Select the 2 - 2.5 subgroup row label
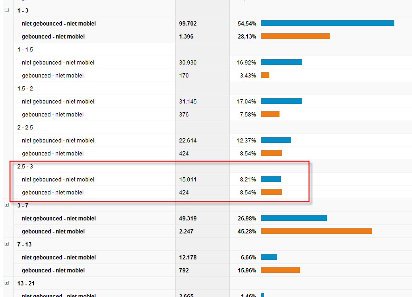Screen dimensions: 412x297 (x=25, y=128)
